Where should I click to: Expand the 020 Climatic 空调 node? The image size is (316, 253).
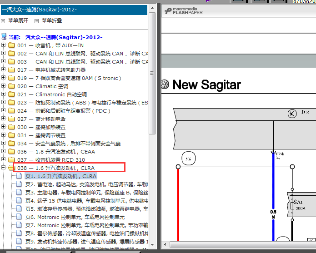pos(3,86)
